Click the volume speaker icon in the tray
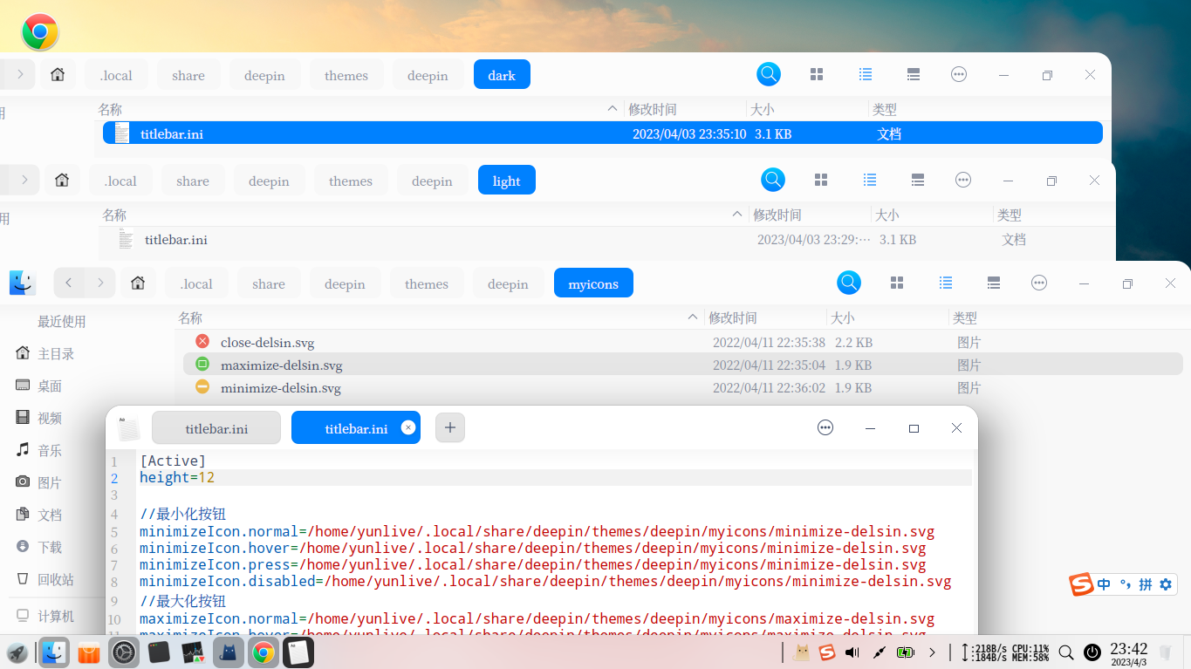Image resolution: width=1191 pixels, height=669 pixels. (852, 652)
